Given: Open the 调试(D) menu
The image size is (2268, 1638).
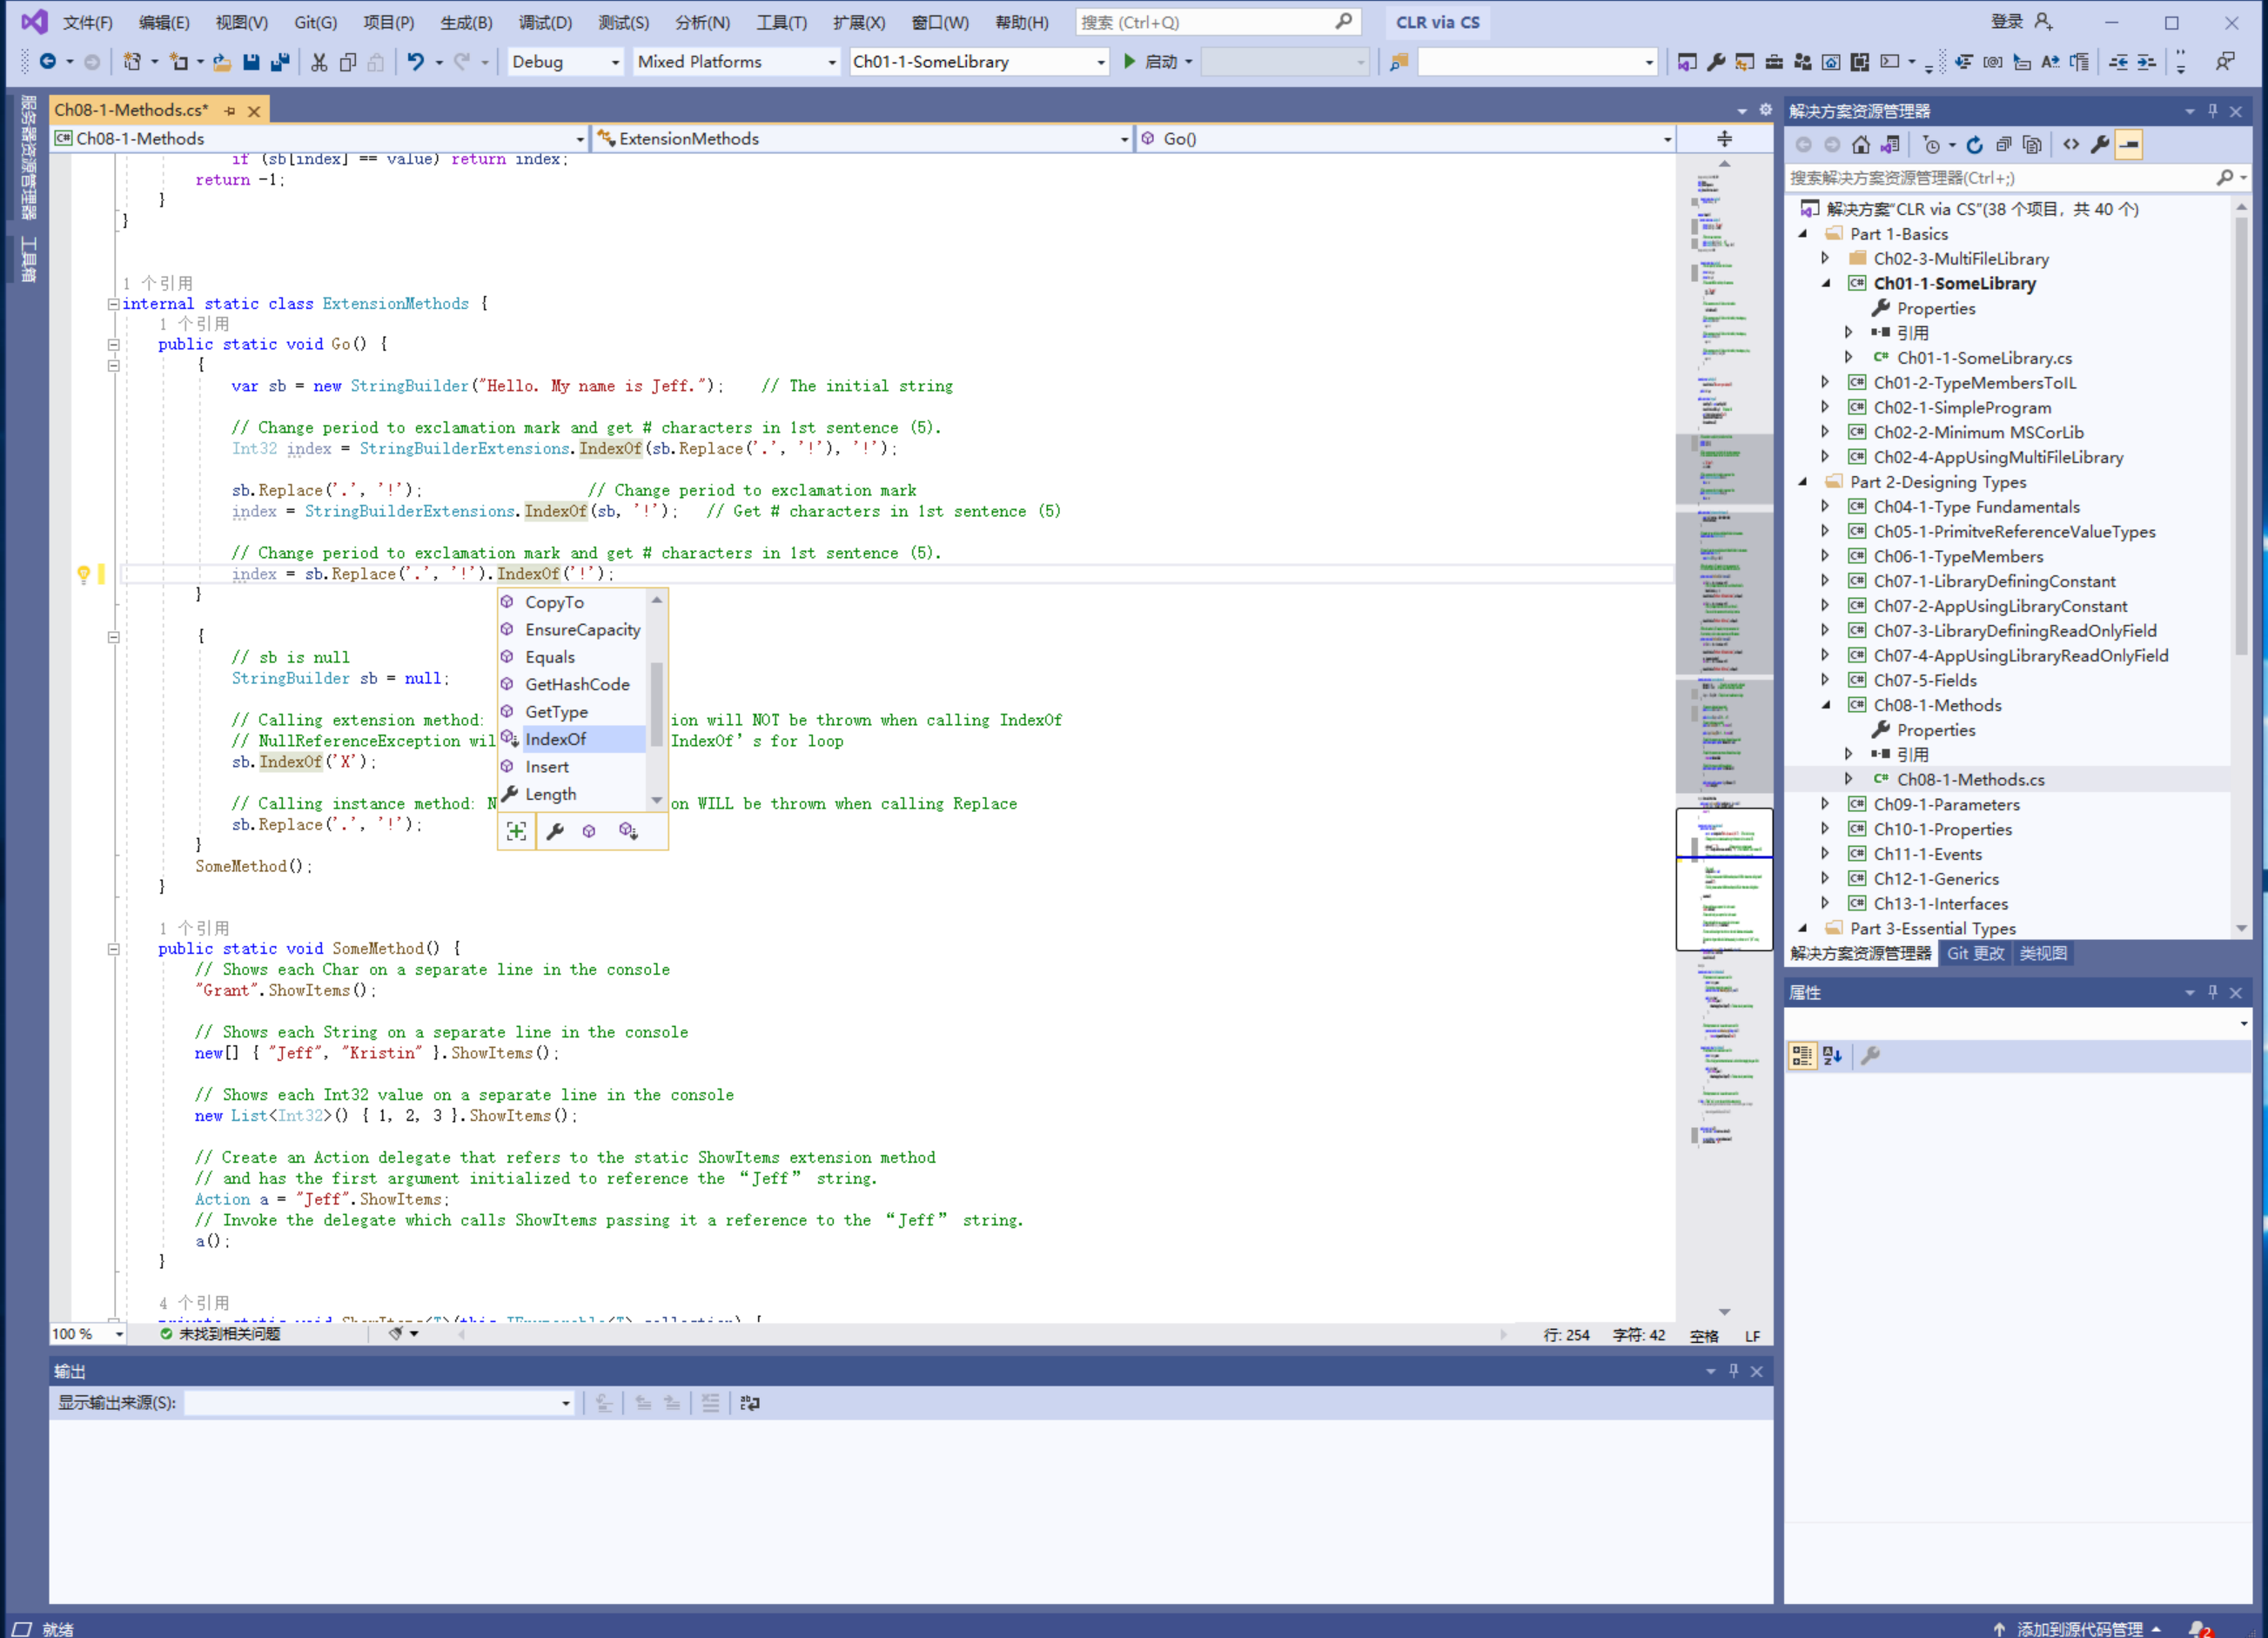Looking at the screenshot, I should (545, 22).
